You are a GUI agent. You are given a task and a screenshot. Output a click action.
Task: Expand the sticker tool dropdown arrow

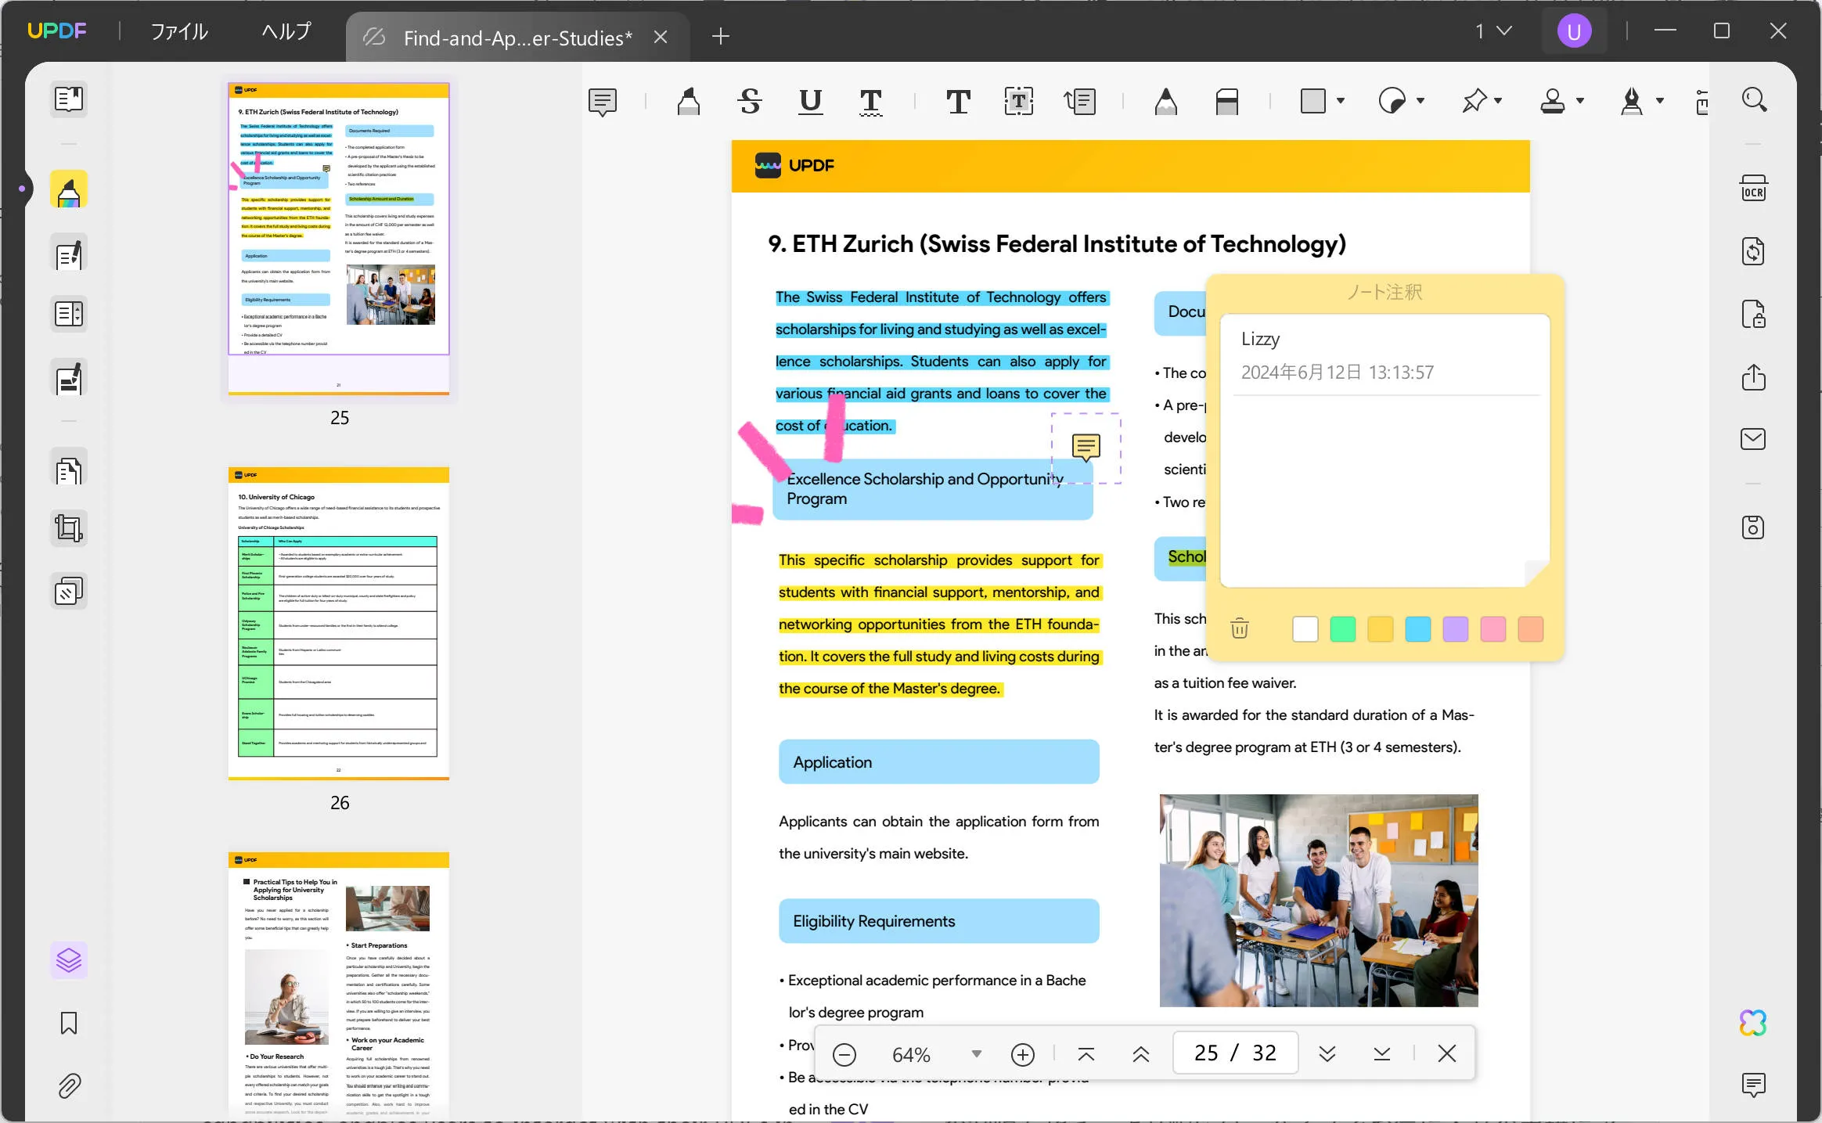pyautogui.click(x=1421, y=101)
